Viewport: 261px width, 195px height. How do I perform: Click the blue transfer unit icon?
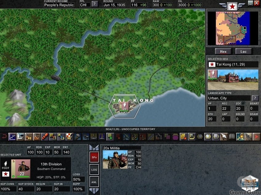tap(61, 137)
